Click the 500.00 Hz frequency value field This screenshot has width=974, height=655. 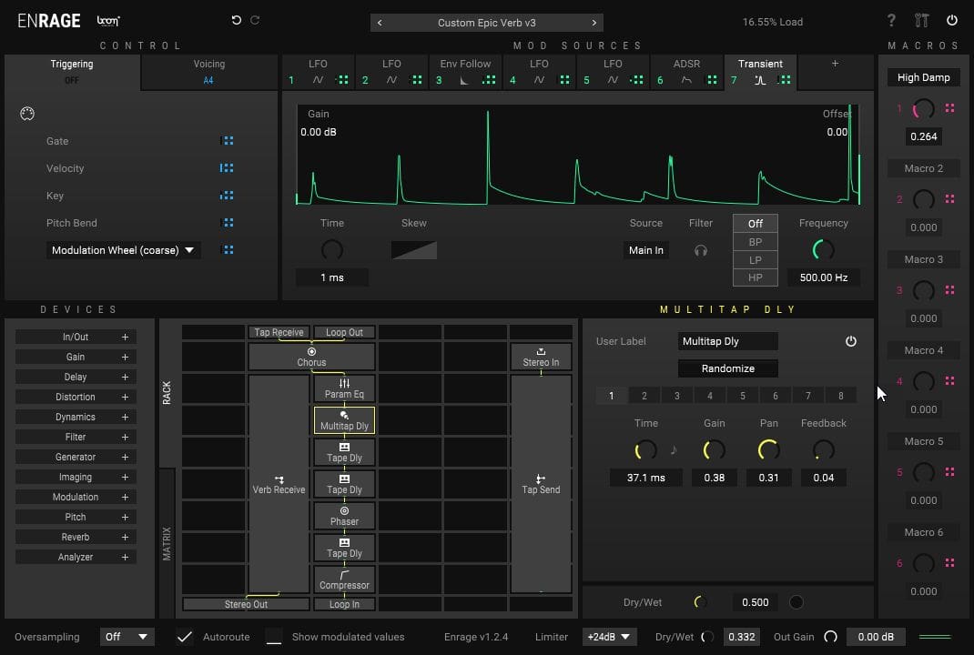point(824,277)
